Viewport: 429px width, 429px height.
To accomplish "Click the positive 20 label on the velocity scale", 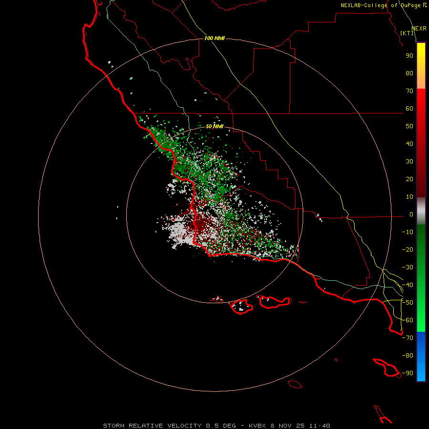I will click(409, 179).
